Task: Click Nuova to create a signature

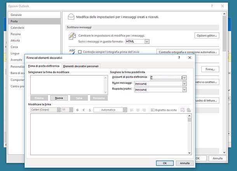Action: click(x=59, y=98)
